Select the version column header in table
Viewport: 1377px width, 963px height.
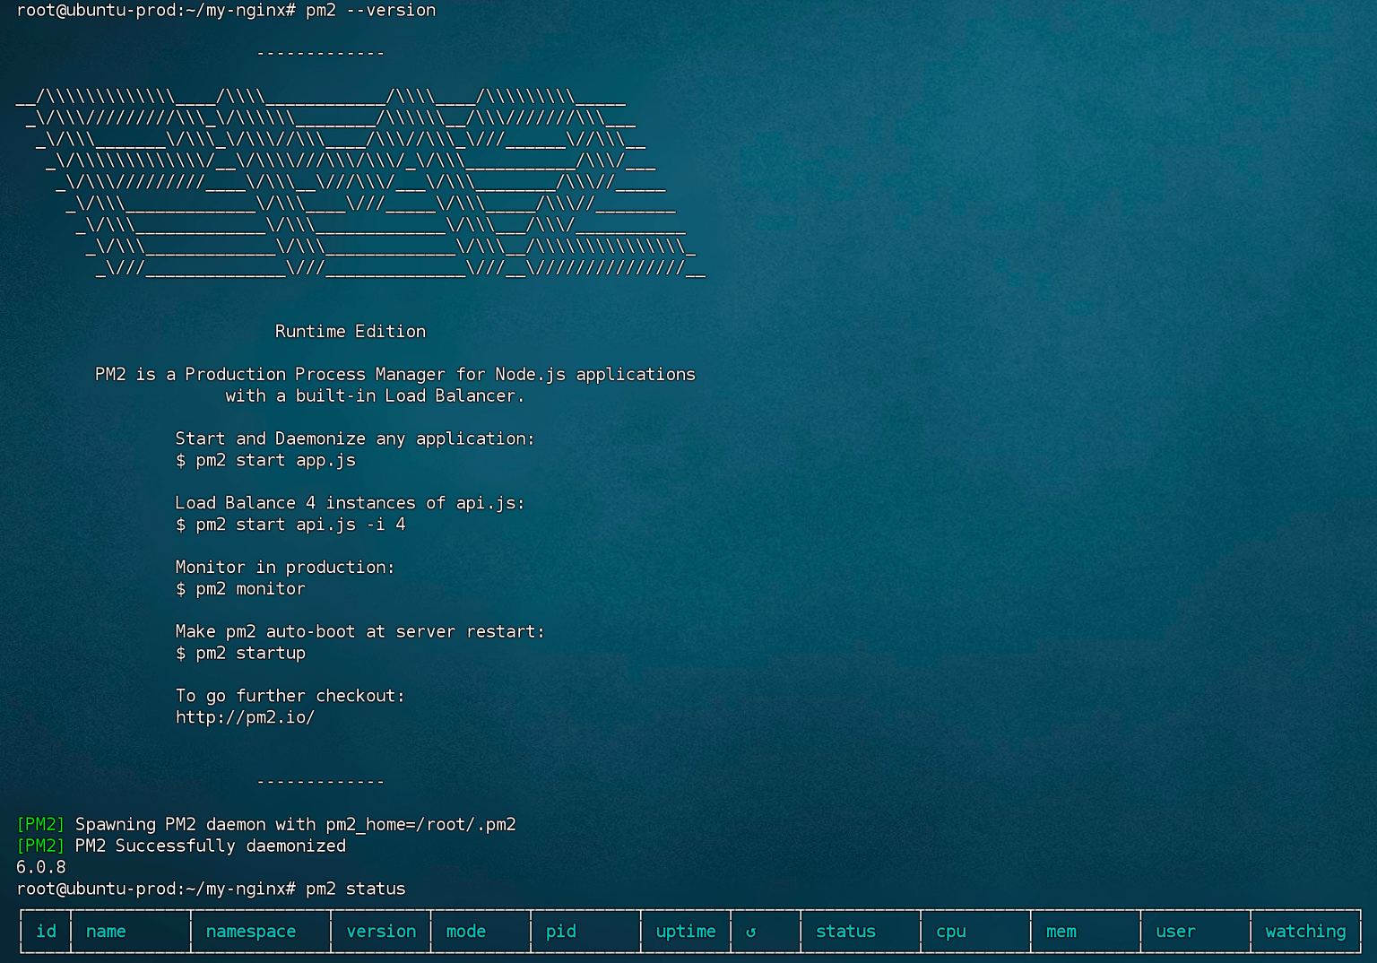click(x=381, y=932)
